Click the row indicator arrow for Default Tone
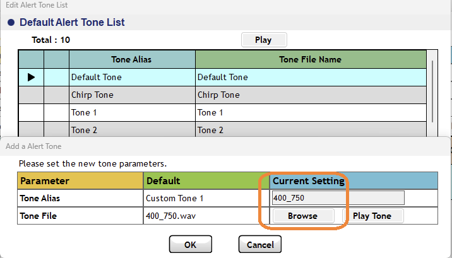Image resolution: width=452 pixels, height=258 pixels. 31,77
